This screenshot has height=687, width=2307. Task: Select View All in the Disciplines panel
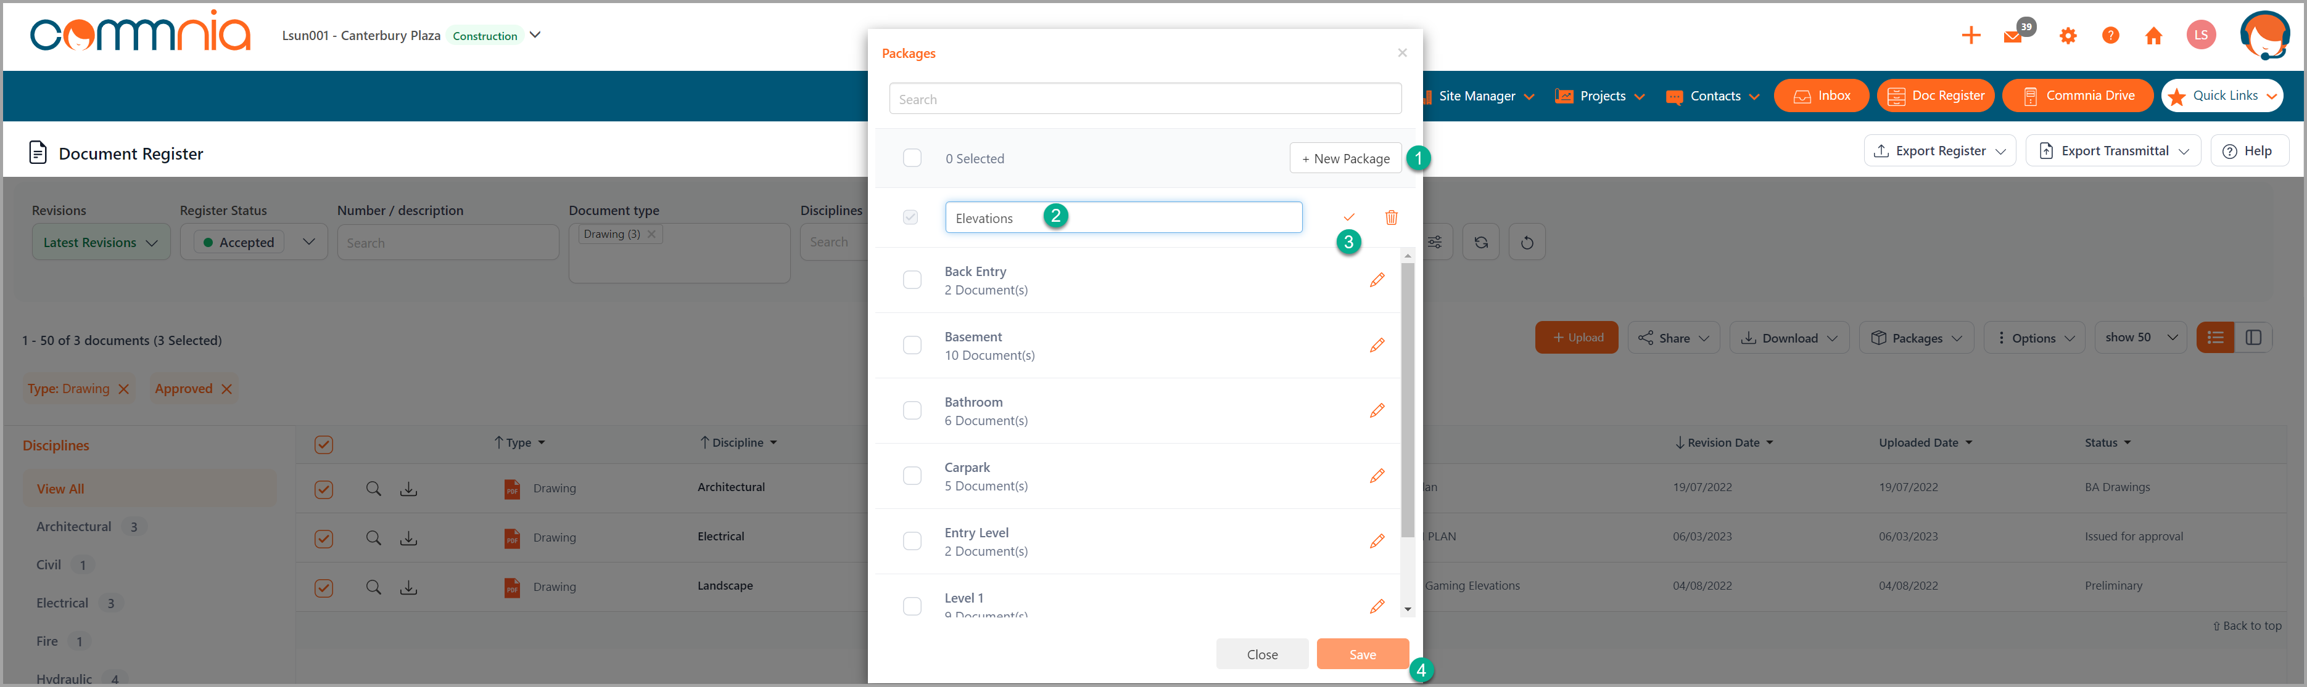(60, 489)
